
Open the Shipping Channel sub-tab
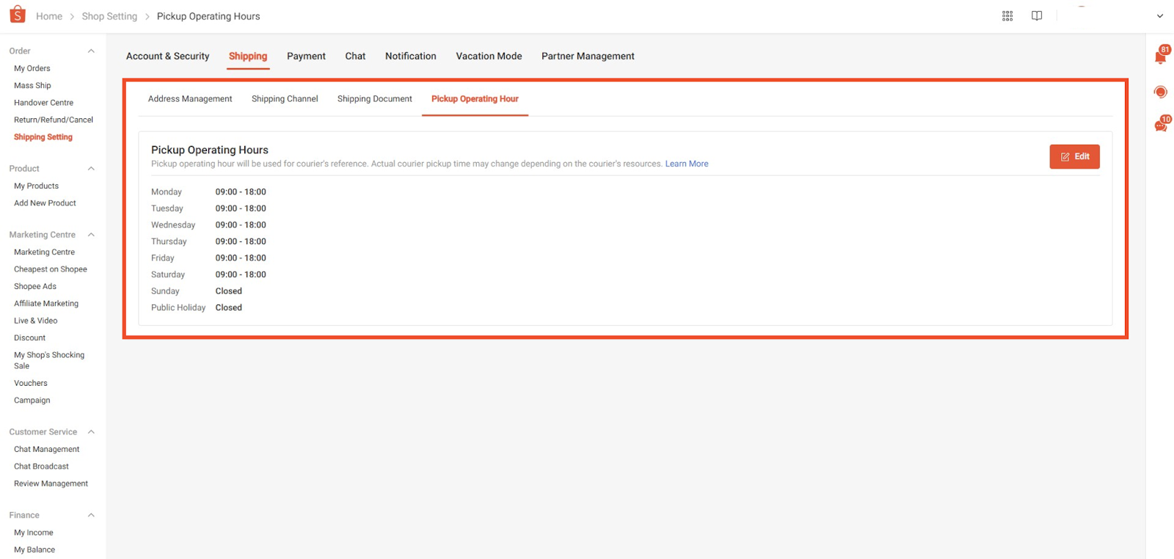[x=285, y=99]
